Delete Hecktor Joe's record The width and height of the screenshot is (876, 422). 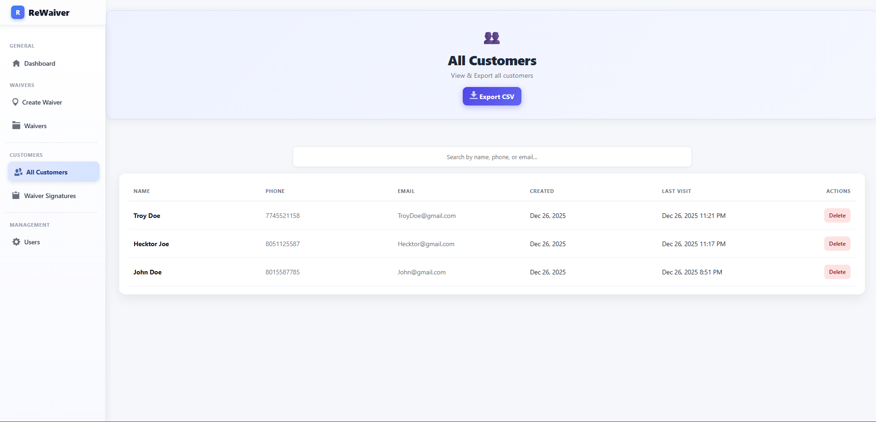(x=837, y=243)
